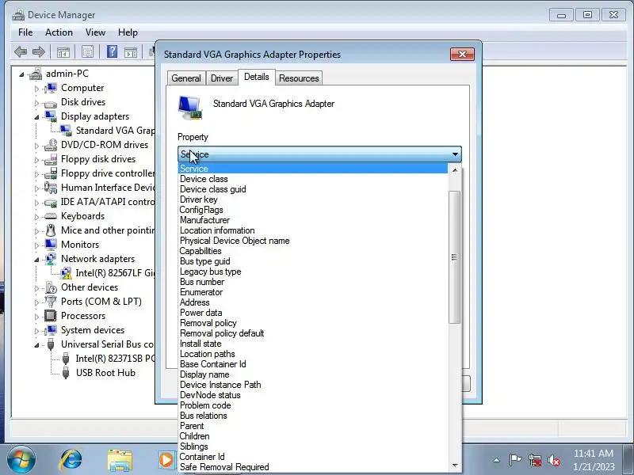
Task: Click the Mice and other pointing devices icon
Action: point(51,230)
